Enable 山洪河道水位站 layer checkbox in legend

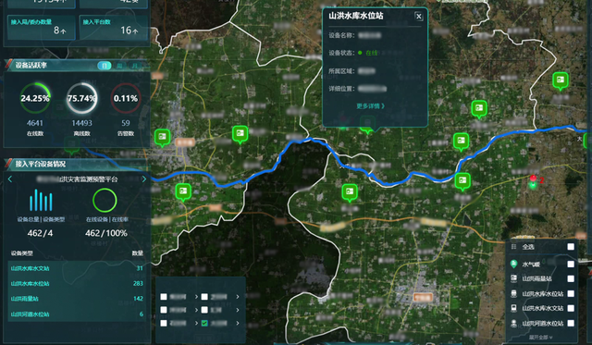pyautogui.click(x=571, y=323)
